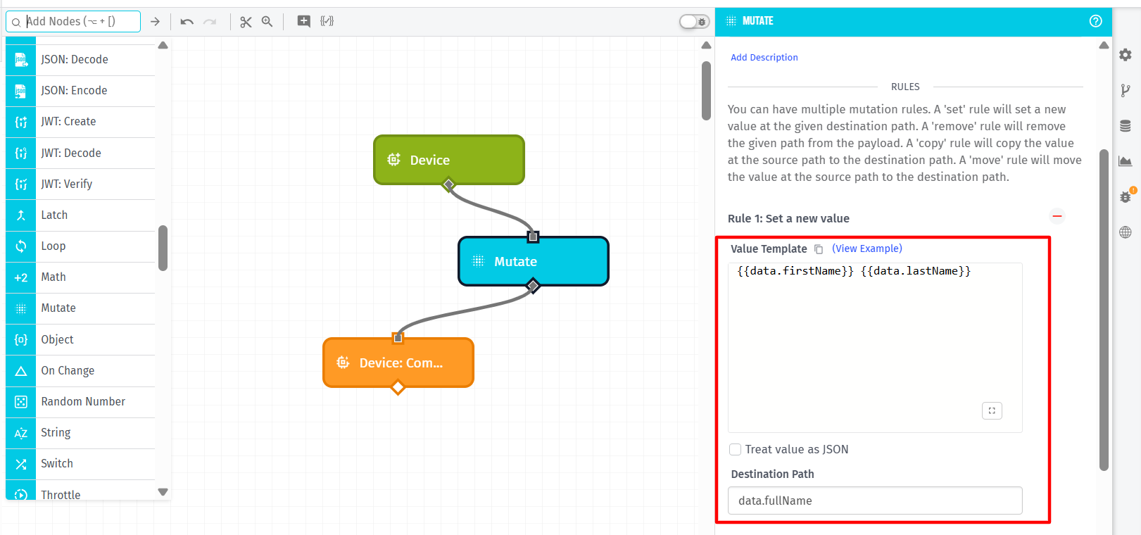Screen dimensions: 1141x535
Task: Open the bug debug tab in right sidebar
Action: click(x=1126, y=196)
